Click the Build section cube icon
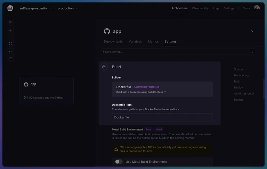 104,67
